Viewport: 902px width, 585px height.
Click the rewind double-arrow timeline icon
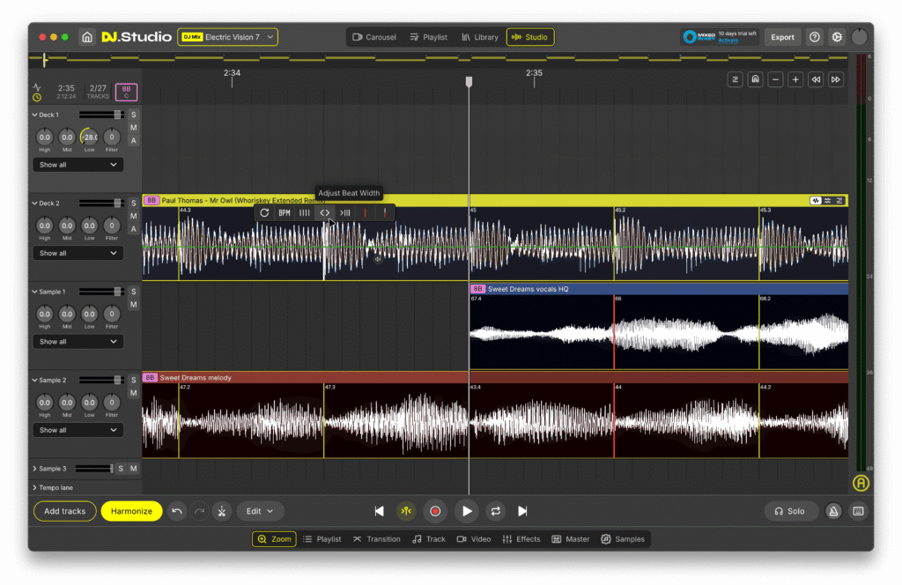(x=816, y=79)
